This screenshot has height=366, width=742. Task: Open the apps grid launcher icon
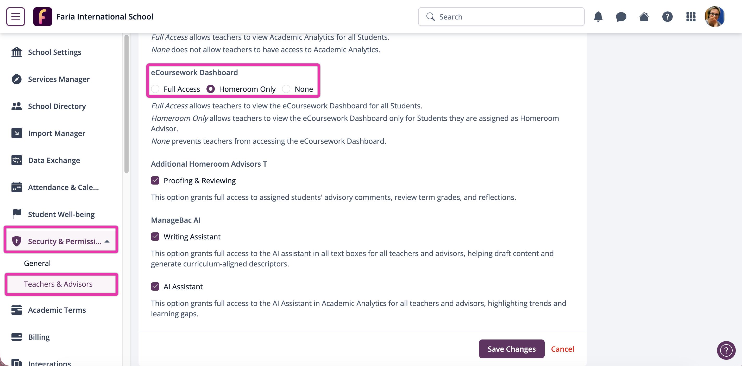[691, 17]
